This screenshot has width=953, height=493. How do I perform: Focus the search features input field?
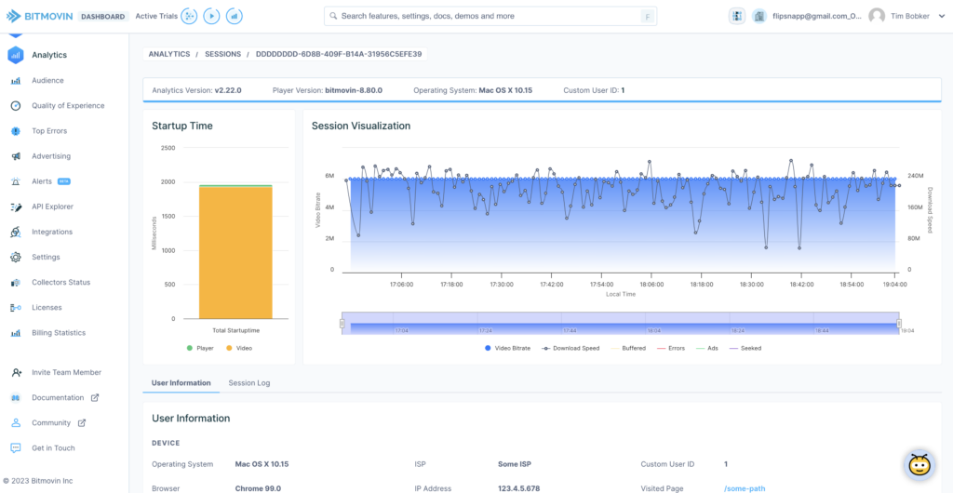pos(490,17)
